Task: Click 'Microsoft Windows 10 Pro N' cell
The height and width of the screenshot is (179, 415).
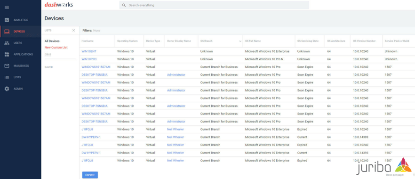Action: click(x=264, y=59)
